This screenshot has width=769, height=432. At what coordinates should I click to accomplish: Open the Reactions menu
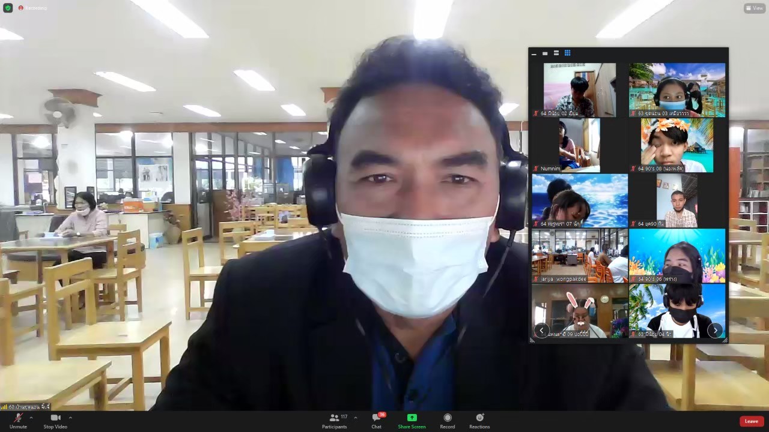point(479,418)
